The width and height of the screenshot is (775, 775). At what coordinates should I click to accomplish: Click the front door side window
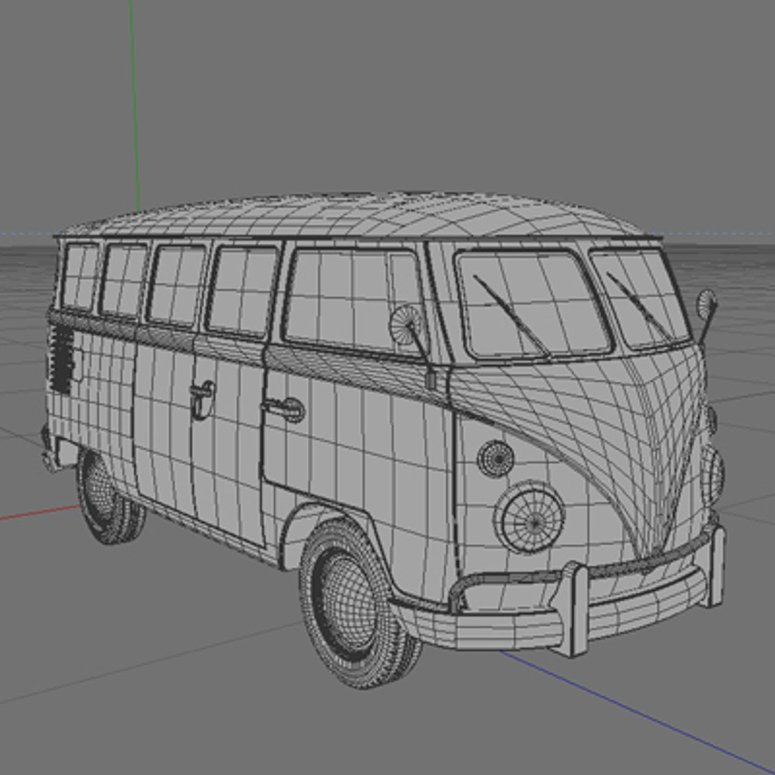(352, 301)
